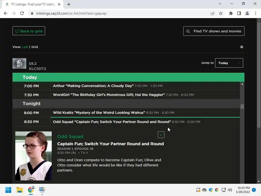Reload the page
Viewport: 261px width, 196px height.
point(22,13)
